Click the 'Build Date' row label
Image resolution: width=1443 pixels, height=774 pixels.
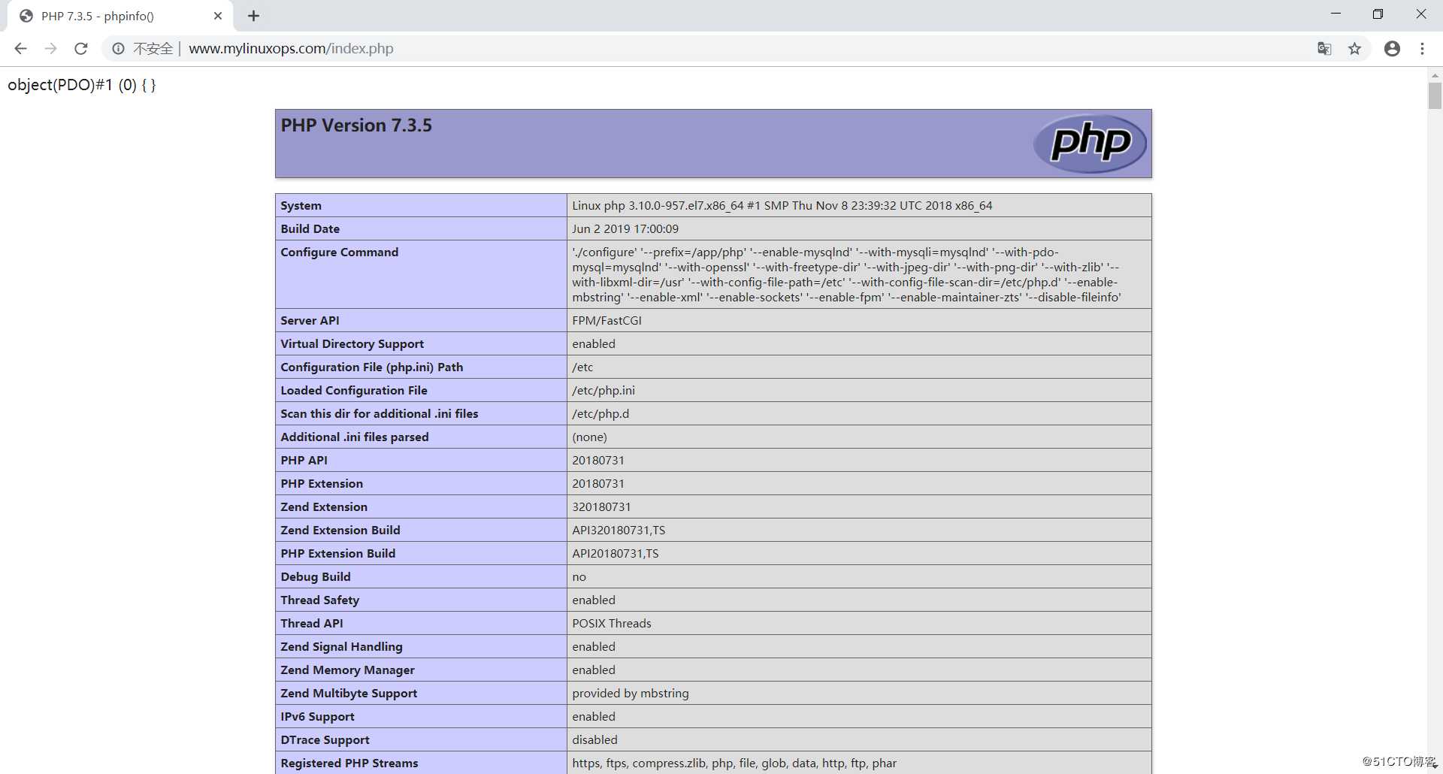pos(310,229)
